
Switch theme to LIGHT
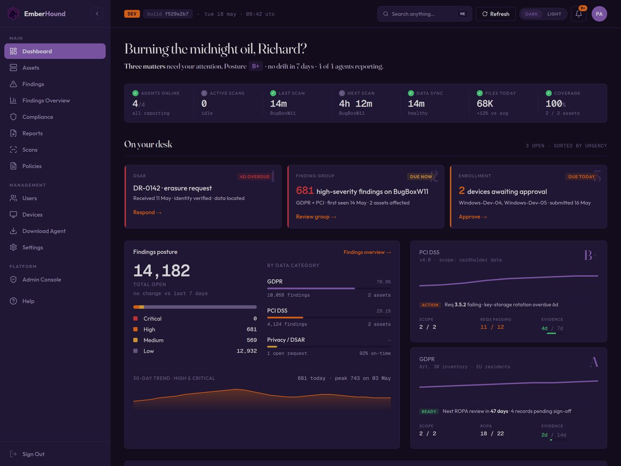tap(554, 14)
